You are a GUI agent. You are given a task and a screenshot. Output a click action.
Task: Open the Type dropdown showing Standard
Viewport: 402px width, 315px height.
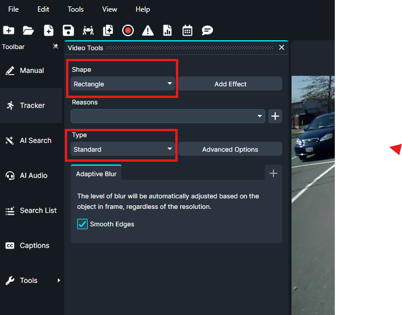(123, 149)
